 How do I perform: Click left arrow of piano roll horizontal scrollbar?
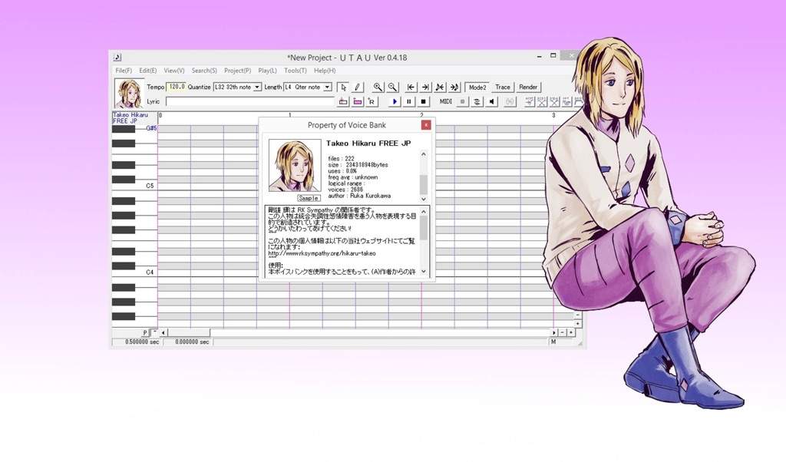click(x=163, y=332)
